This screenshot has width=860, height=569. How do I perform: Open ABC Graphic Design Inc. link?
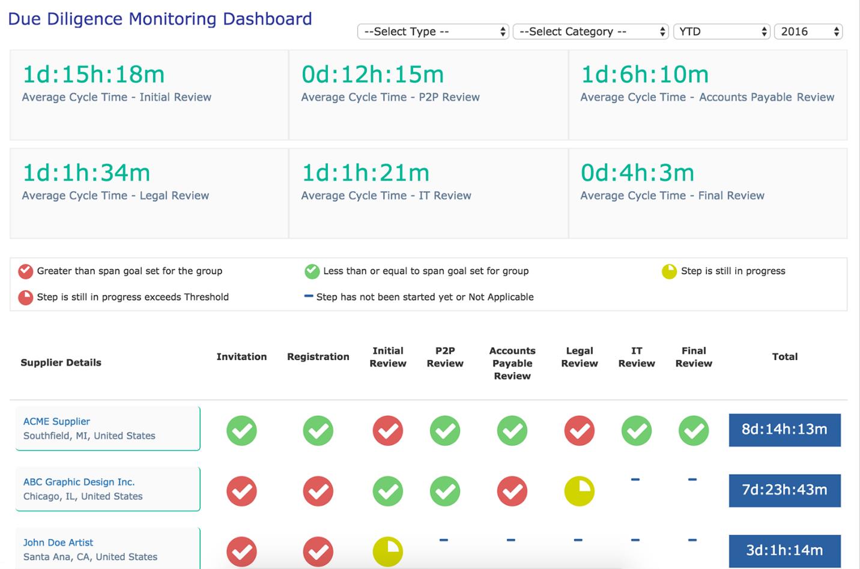(79, 482)
